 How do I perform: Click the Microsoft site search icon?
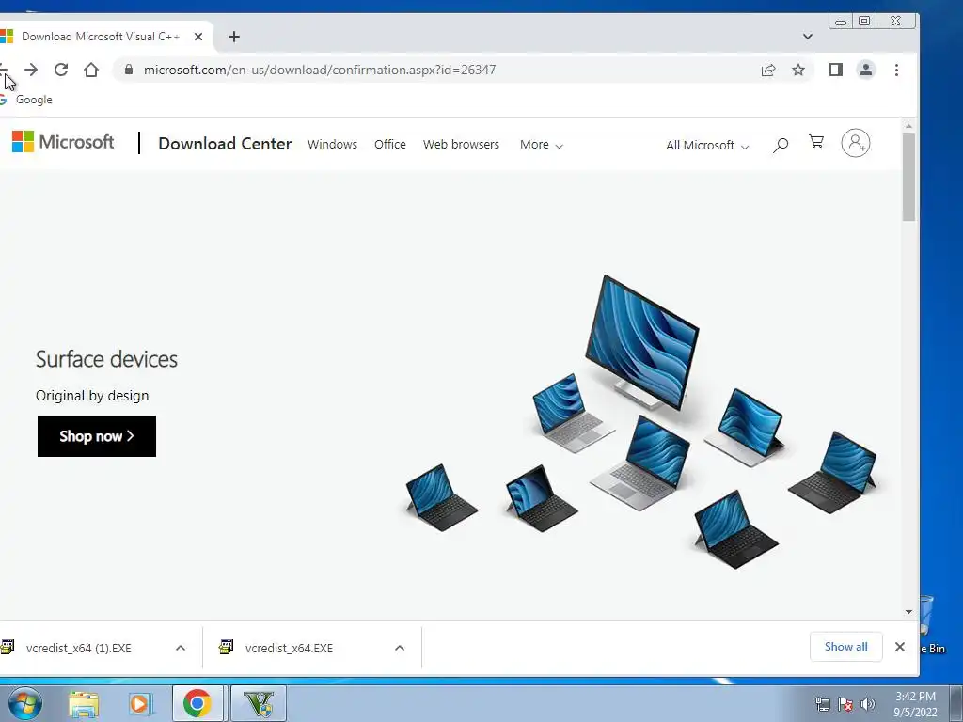(x=781, y=145)
